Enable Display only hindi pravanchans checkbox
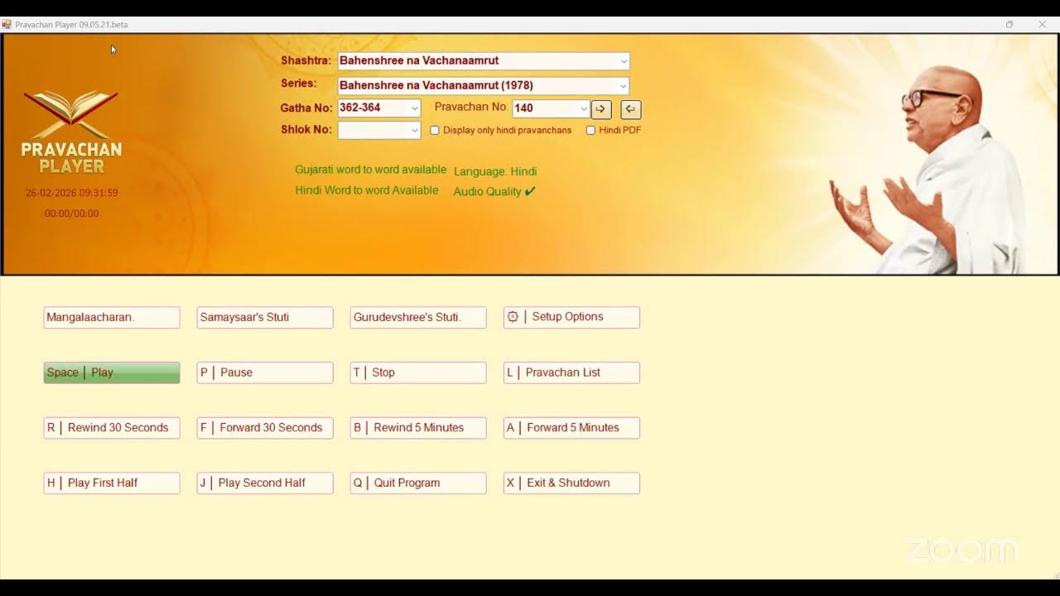The width and height of the screenshot is (1060, 596). [435, 130]
